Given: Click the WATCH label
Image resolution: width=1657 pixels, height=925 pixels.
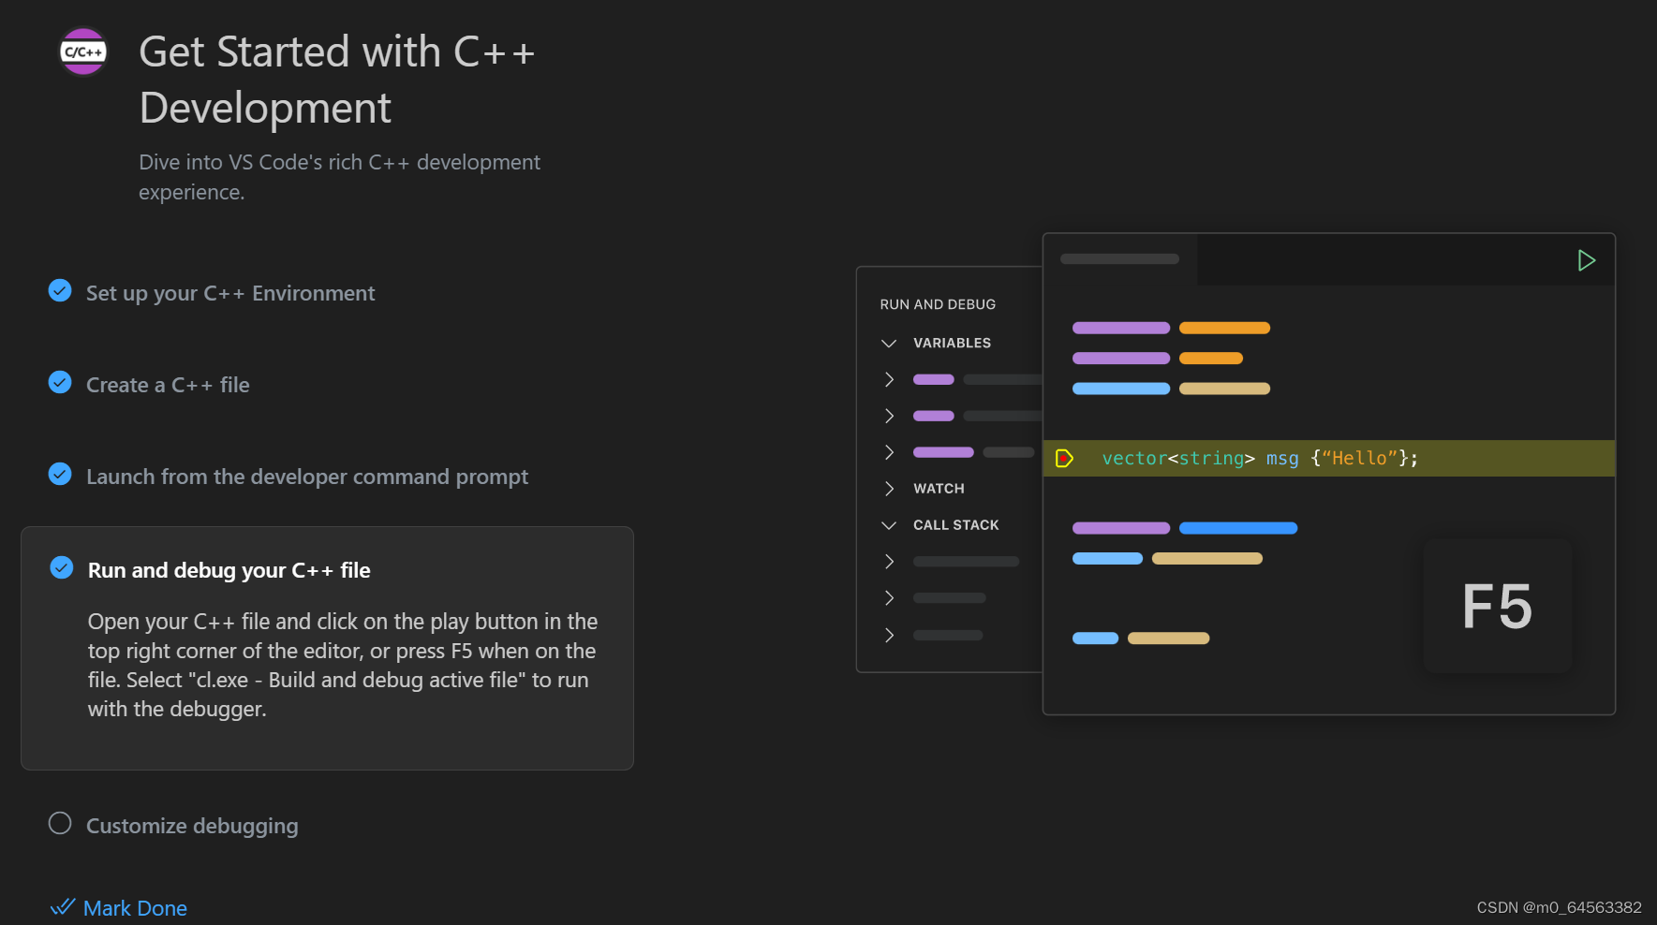Looking at the screenshot, I should tap(939, 489).
